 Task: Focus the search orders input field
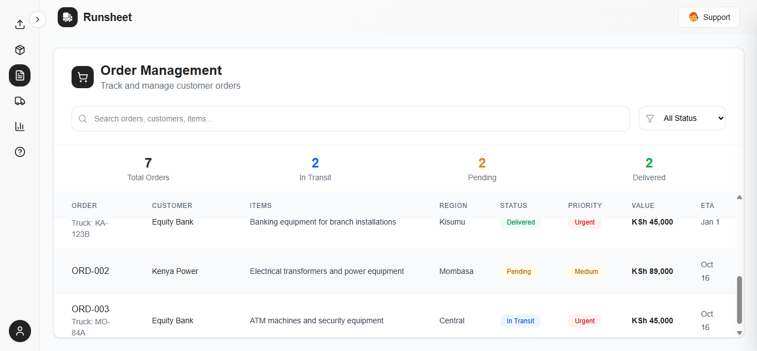[355, 119]
